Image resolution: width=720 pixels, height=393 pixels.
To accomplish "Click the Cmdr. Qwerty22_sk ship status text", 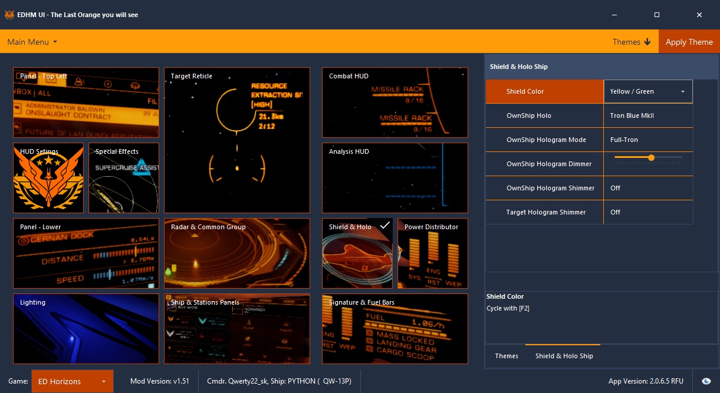I will click(x=279, y=381).
